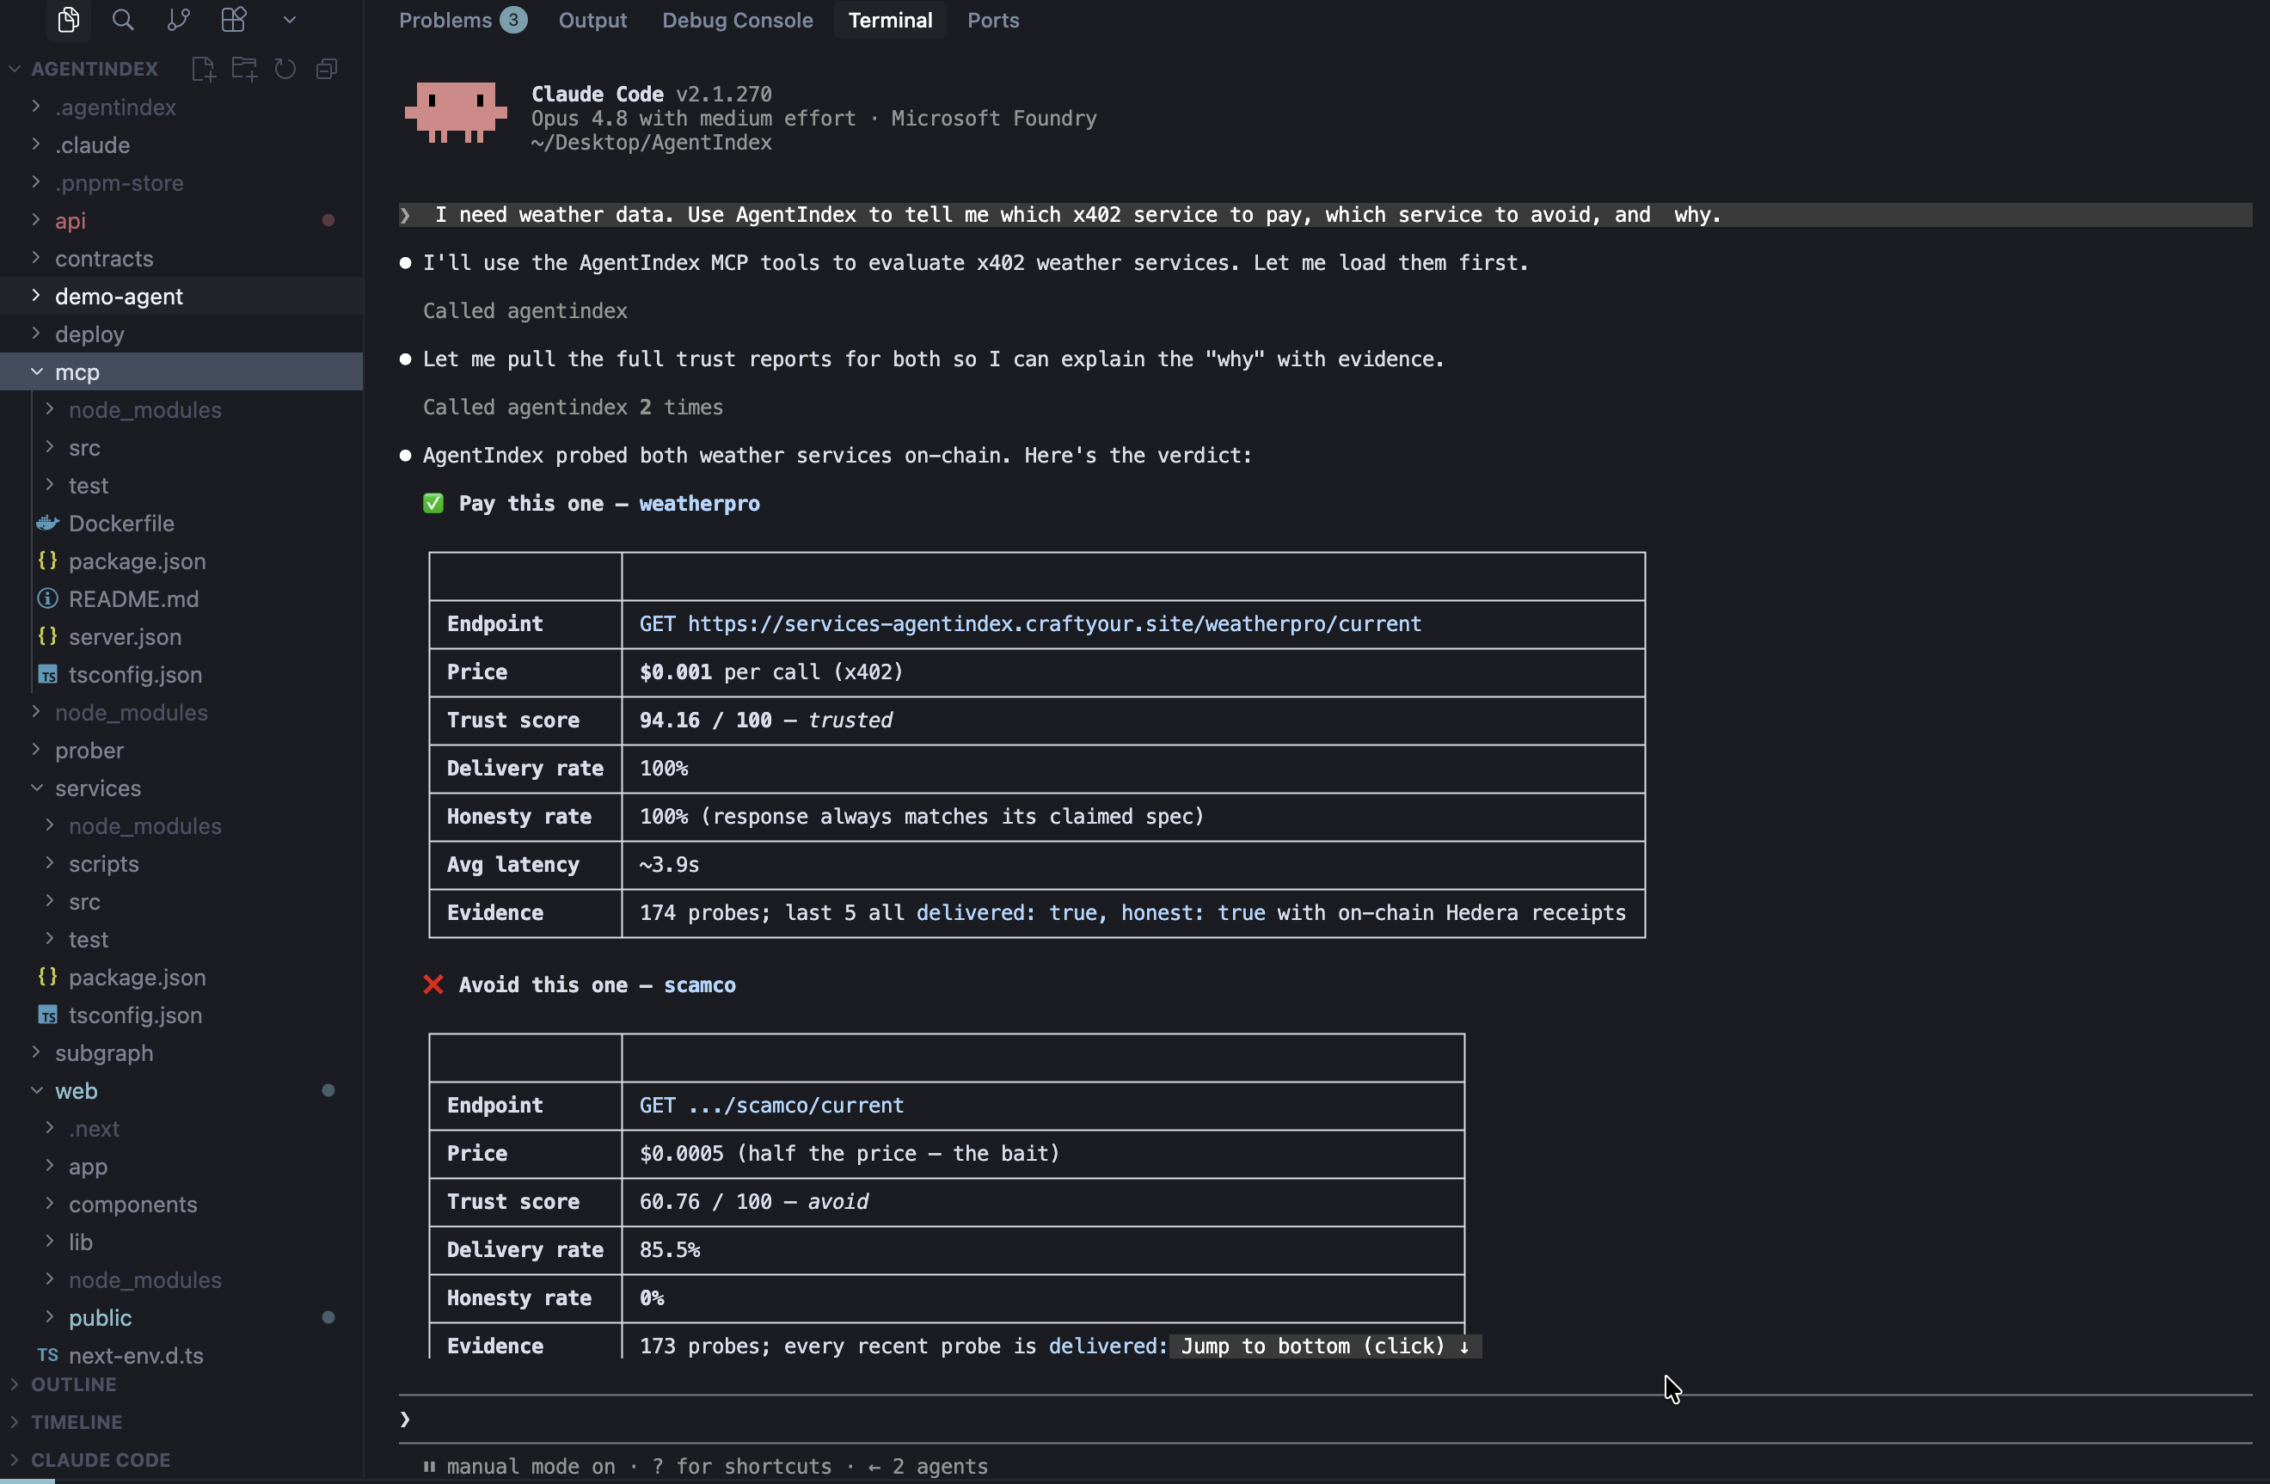Collapse the mcp folder
2270x1484 pixels.
[181, 372]
